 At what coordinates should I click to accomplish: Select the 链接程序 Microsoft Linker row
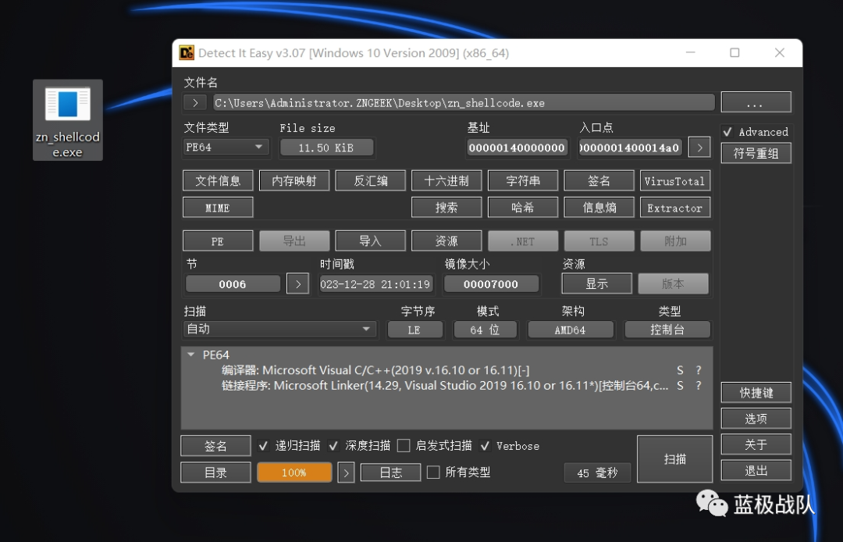click(x=447, y=386)
